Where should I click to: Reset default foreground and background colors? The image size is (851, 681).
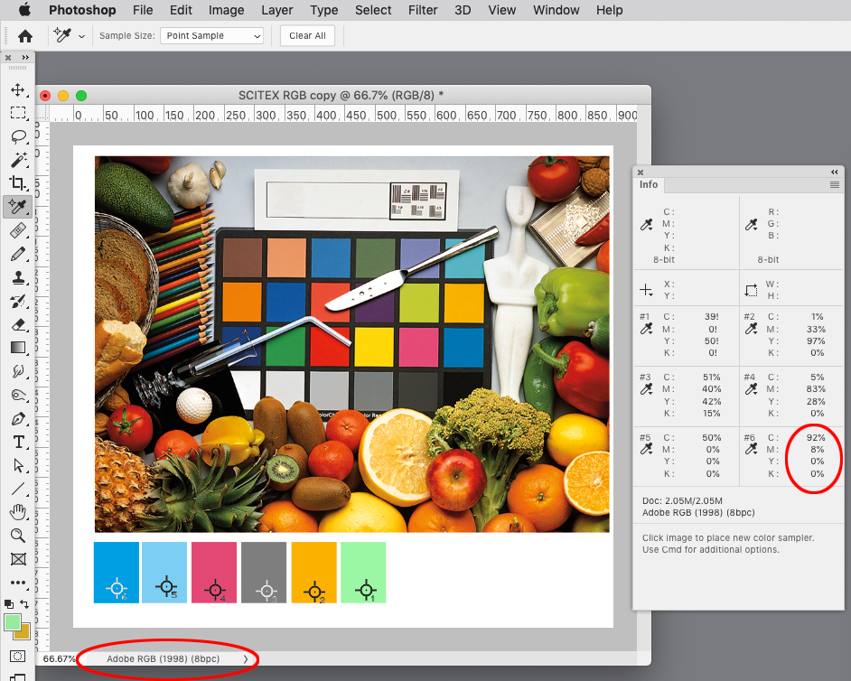pyautogui.click(x=9, y=604)
